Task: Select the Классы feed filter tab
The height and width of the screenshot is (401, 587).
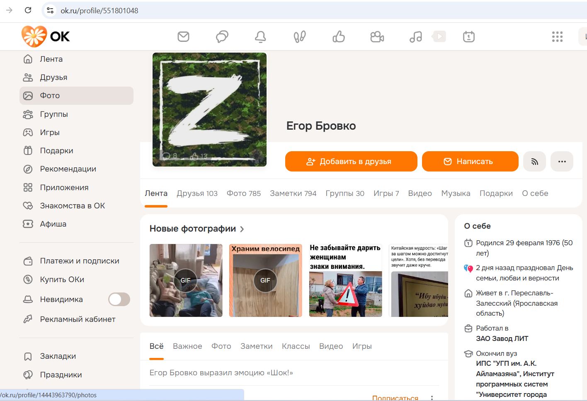Action: point(296,346)
